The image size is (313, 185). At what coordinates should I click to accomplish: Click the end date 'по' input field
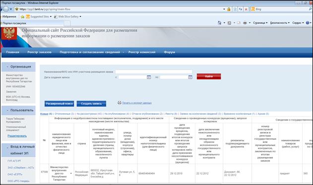click(x=174, y=77)
